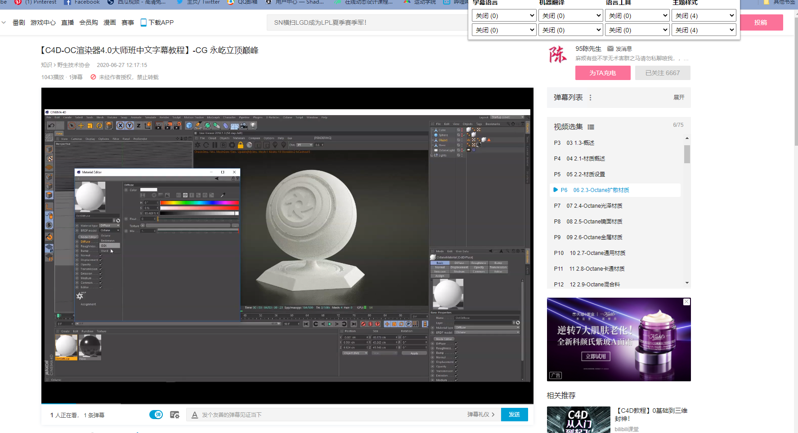This screenshot has height=433, width=798.
Task: Open the 游戏中心 navigation item
Action: (x=43, y=22)
